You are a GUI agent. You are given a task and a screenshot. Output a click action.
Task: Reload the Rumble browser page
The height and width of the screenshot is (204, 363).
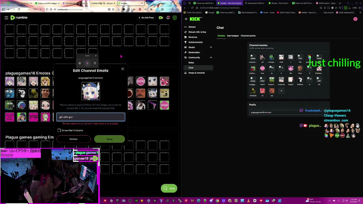point(19,9)
